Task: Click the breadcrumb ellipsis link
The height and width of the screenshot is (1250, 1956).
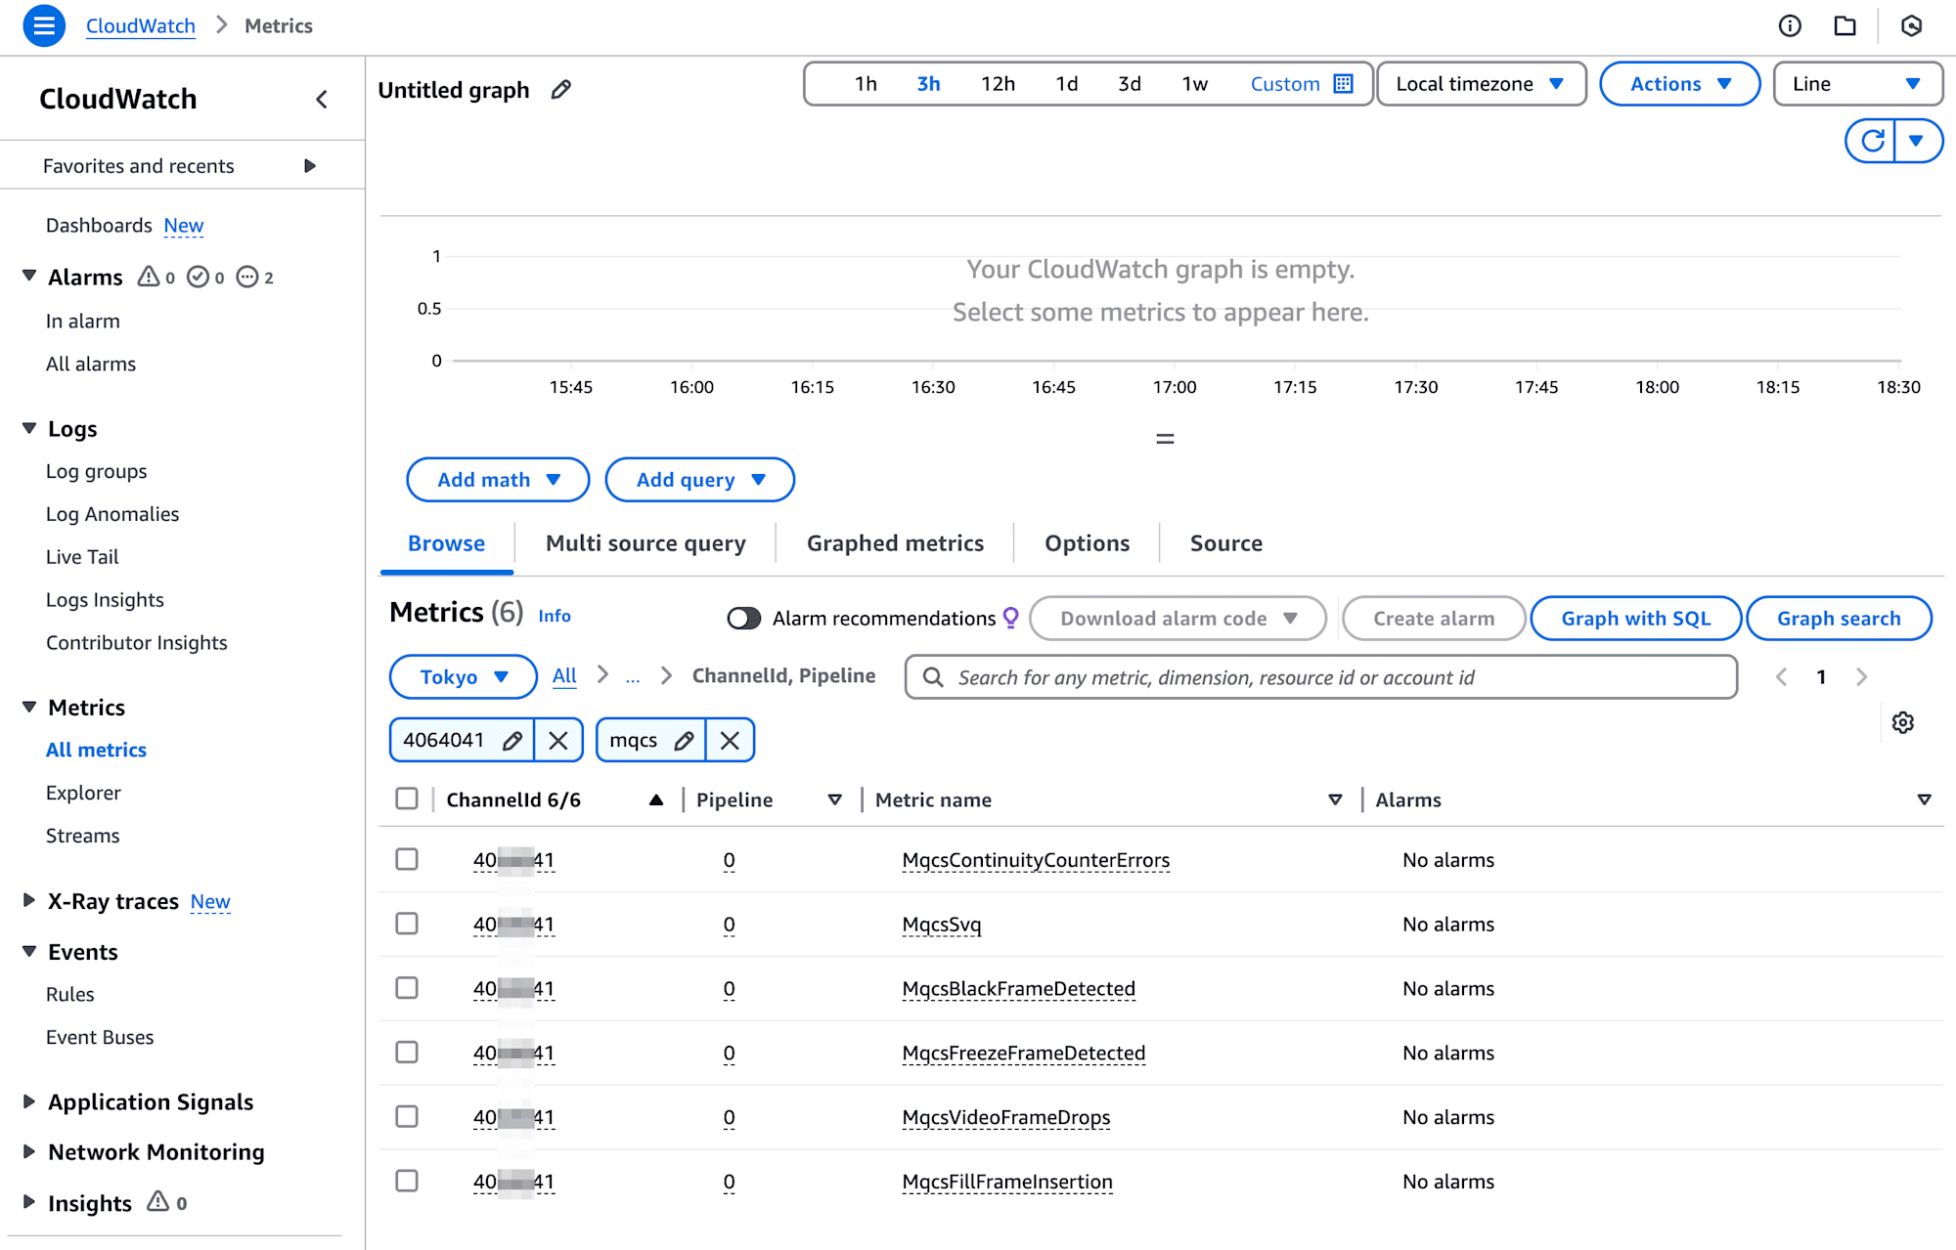Action: tap(633, 677)
